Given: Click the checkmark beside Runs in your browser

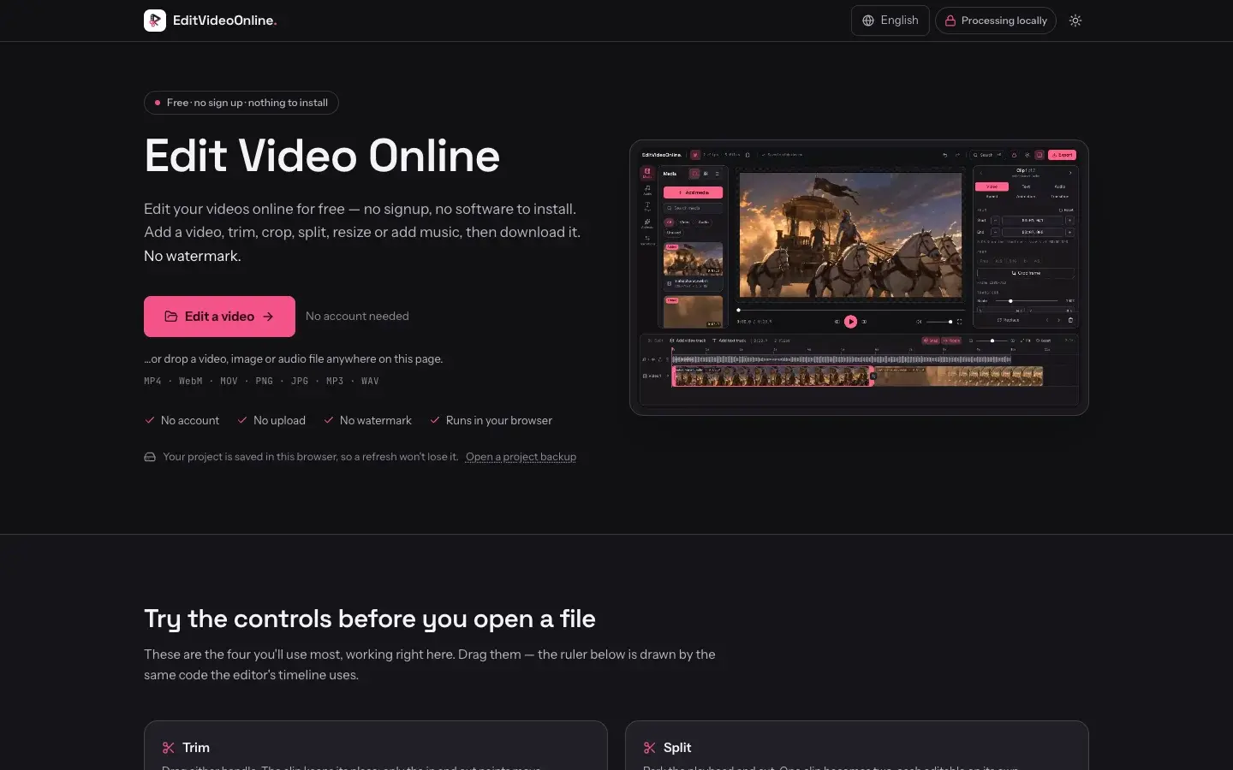Looking at the screenshot, I should point(435,420).
